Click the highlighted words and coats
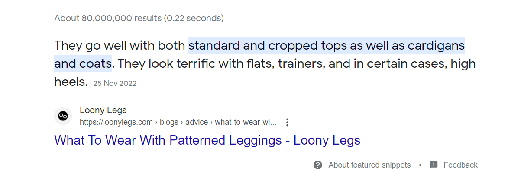This screenshot has width=508, height=190. 83,63
